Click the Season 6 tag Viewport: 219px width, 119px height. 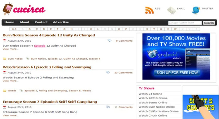(x=74, y=91)
